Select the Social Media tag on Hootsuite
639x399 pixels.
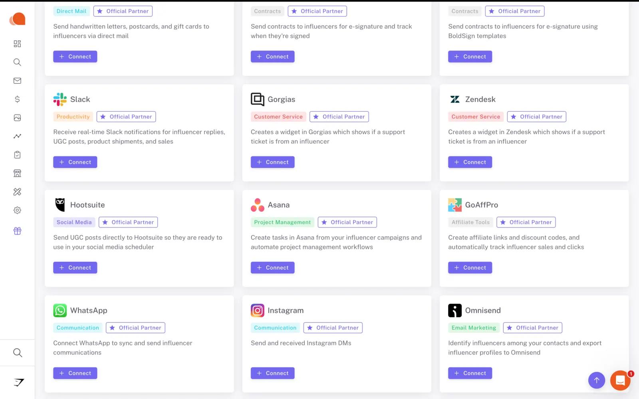click(74, 222)
